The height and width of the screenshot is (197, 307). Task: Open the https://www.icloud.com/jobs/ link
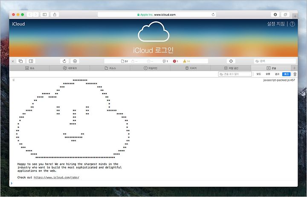(x=56, y=177)
